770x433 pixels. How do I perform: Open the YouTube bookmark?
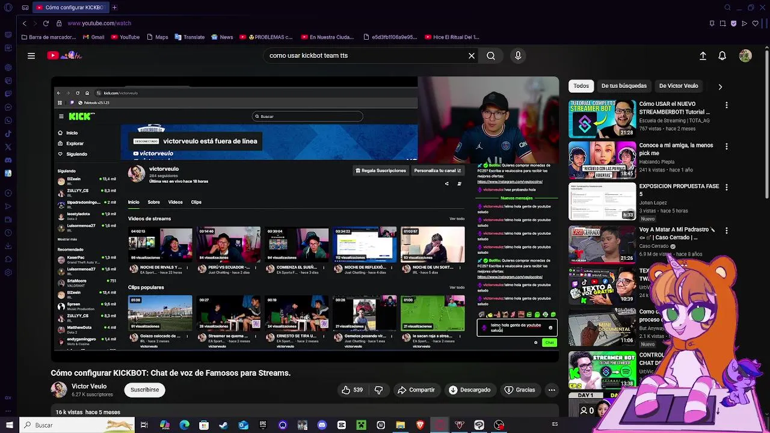[125, 37]
